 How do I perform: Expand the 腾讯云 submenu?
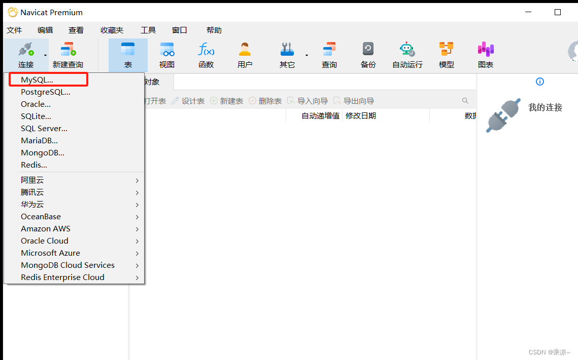74,192
